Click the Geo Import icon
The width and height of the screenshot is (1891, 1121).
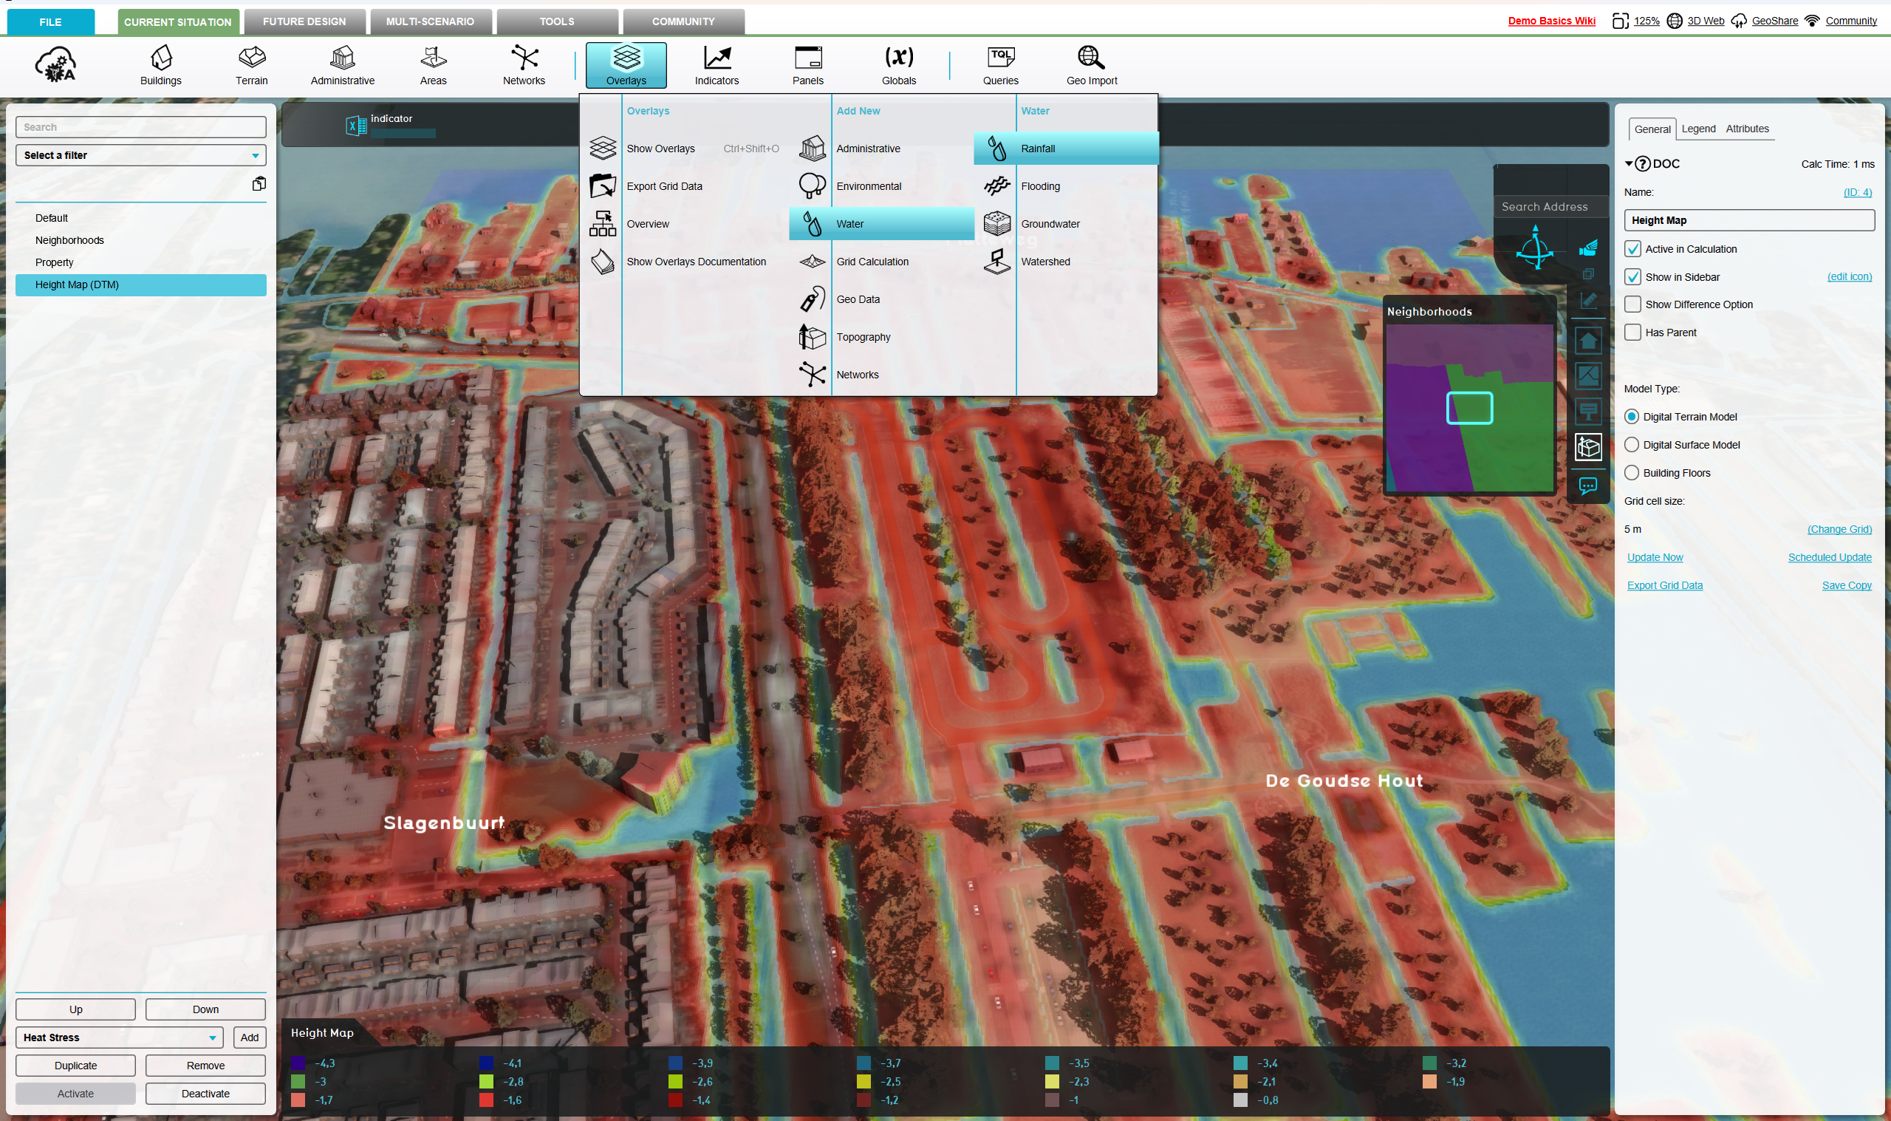pos(1091,64)
